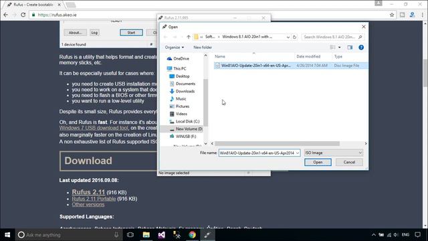Screen dimensions: 428x241
Task: Click the Search Windows 8.1 AIO field
Action: (333, 37)
